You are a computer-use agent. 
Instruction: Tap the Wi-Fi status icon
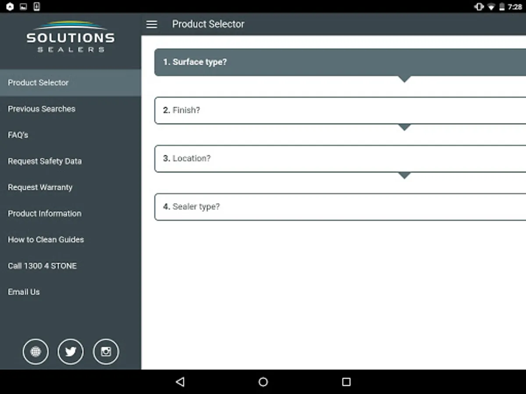(491, 7)
